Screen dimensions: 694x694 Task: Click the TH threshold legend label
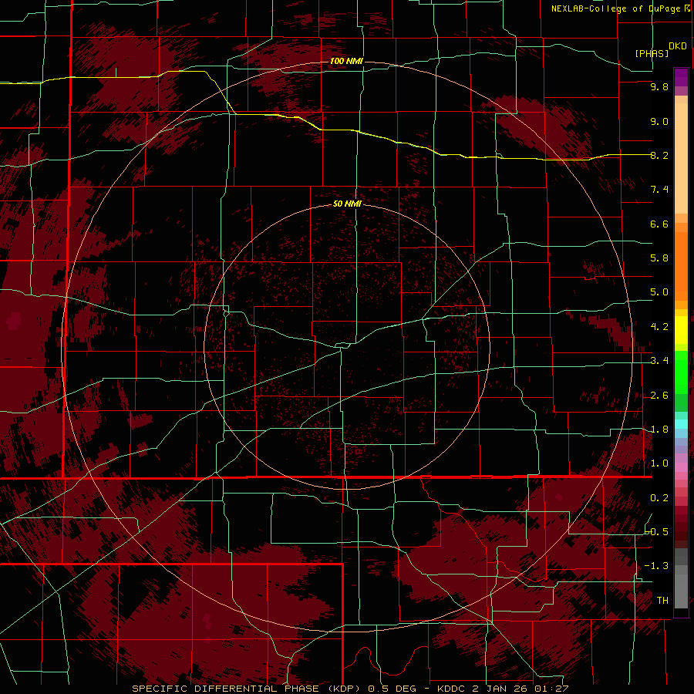pos(662,600)
